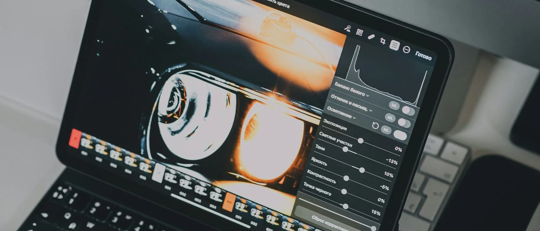Click the Контрастность slider knob
Screen dimensions: 540x231
[344, 191]
